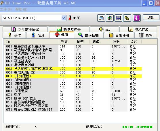Screen dimensions: 160x131
Task: Click the ID column header
Action: 31,42
